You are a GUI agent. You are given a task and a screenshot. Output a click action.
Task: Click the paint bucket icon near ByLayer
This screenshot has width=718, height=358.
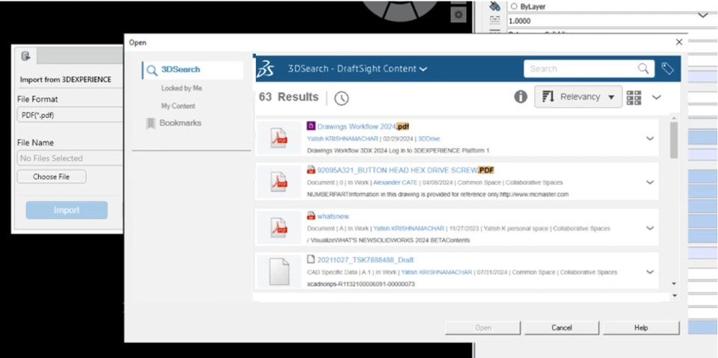click(494, 6)
